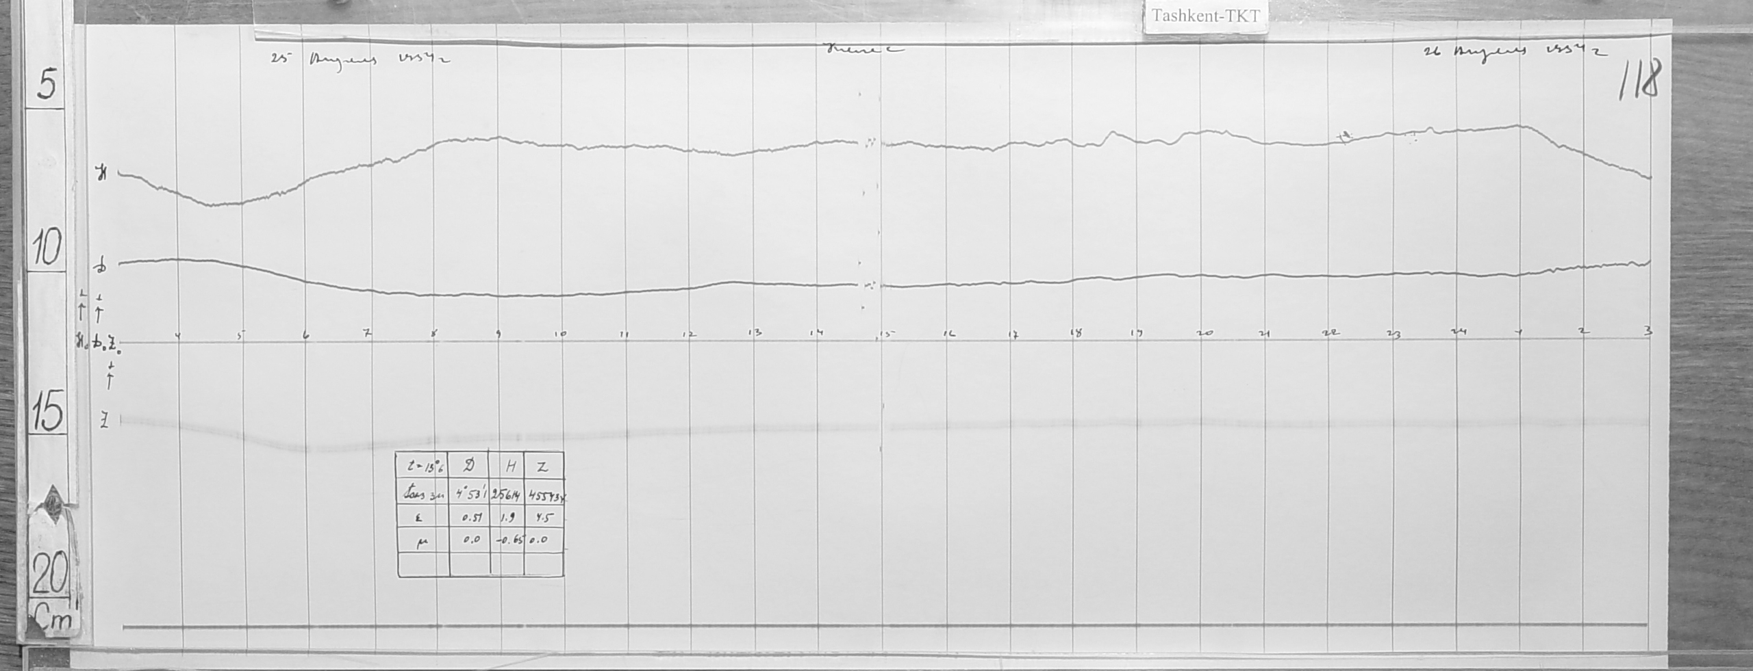1753x671 pixels.
Task: Click the 20 hour mark on time axis
Action: [x=1205, y=333]
